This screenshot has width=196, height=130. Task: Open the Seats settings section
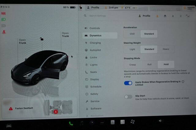click(100, 72)
